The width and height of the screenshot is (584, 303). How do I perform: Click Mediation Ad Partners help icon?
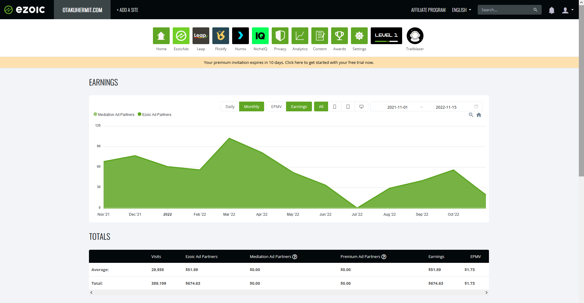pyautogui.click(x=295, y=257)
